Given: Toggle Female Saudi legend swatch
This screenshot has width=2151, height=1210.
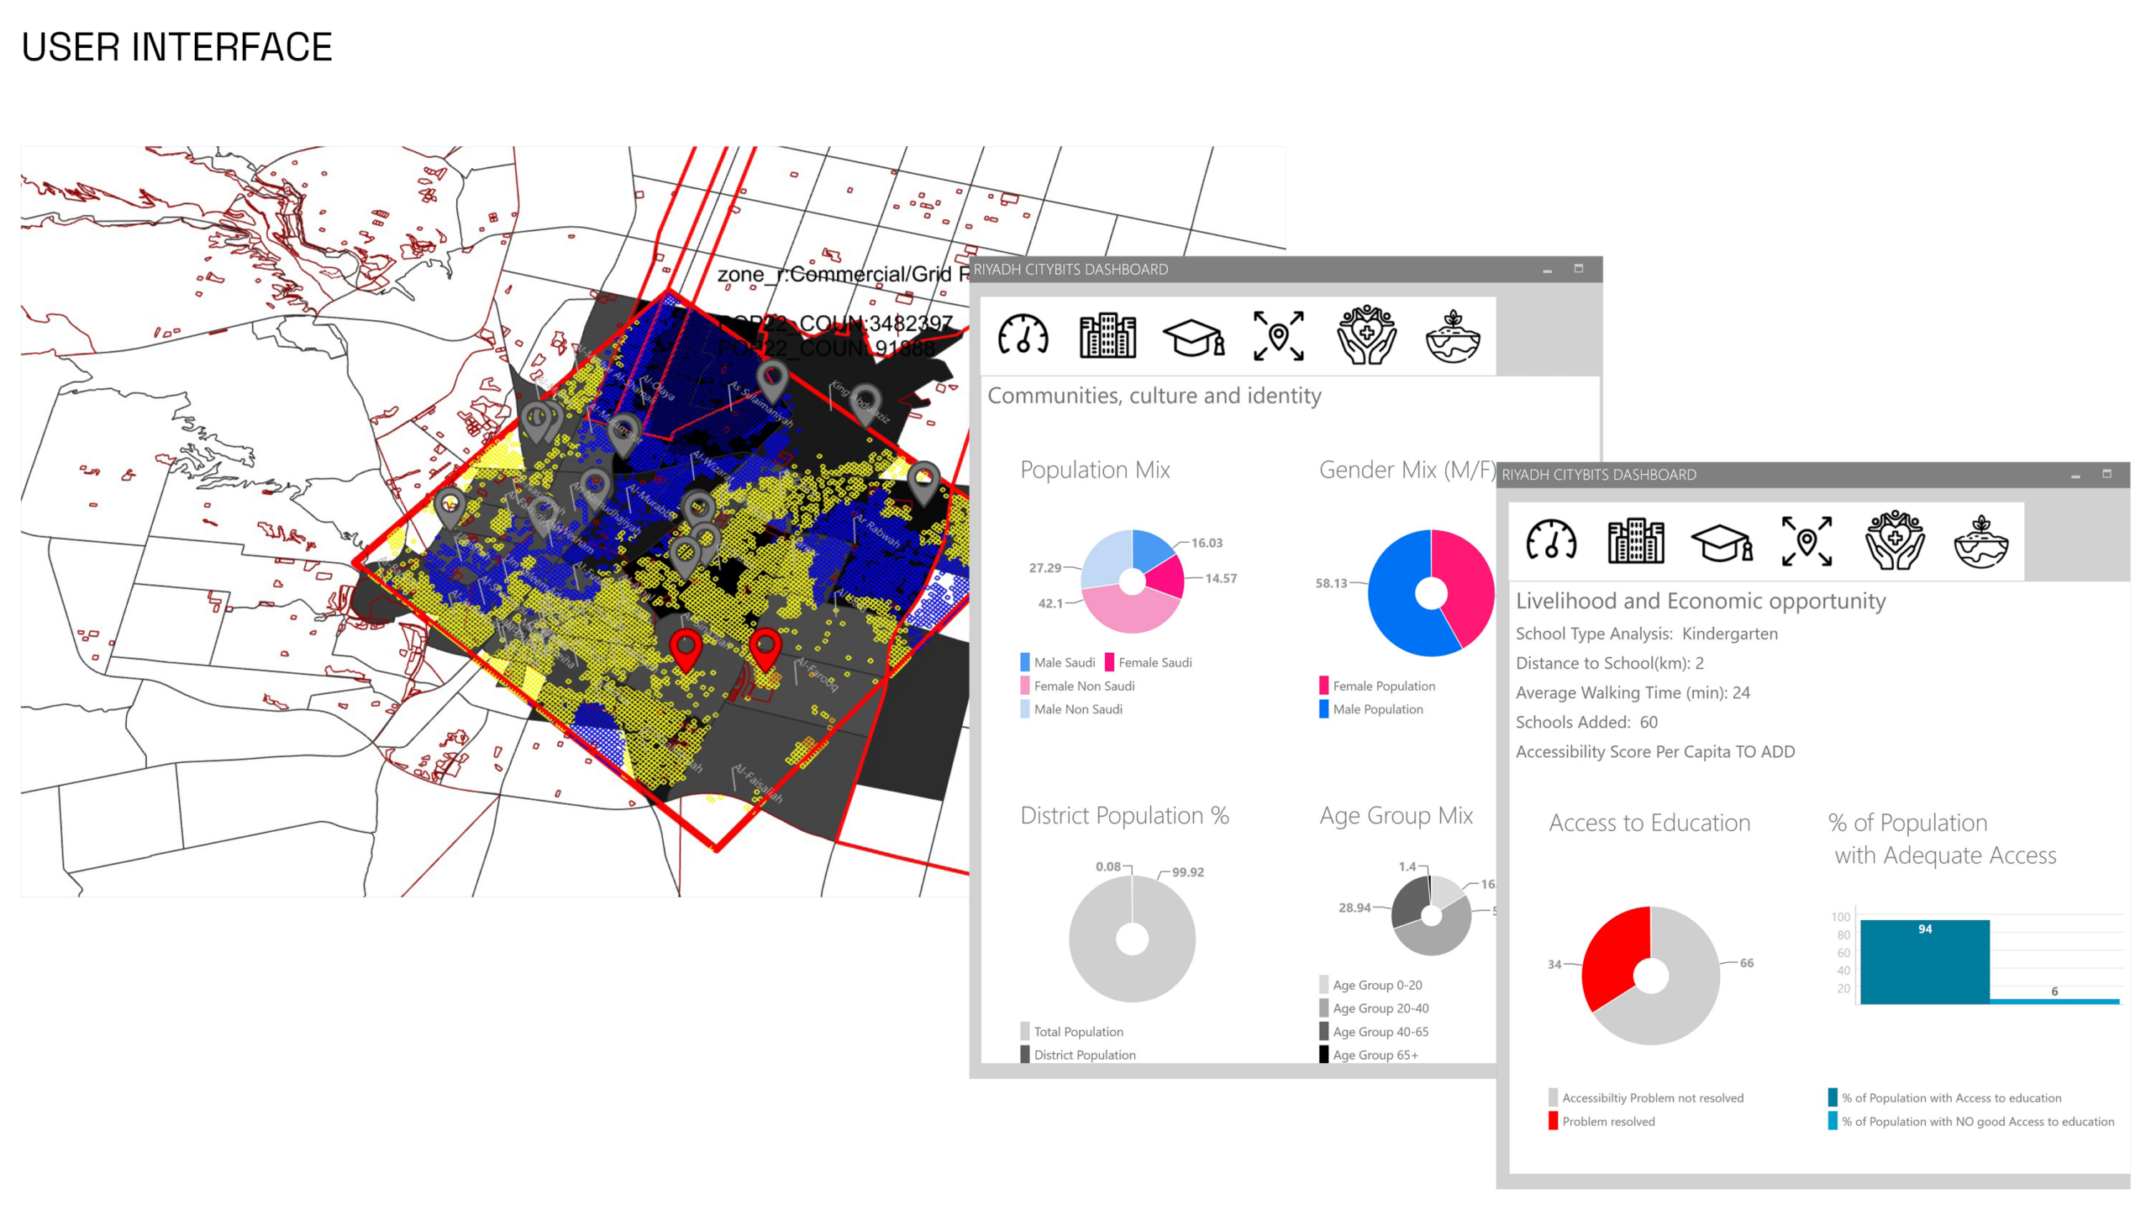Looking at the screenshot, I should click(x=1109, y=662).
